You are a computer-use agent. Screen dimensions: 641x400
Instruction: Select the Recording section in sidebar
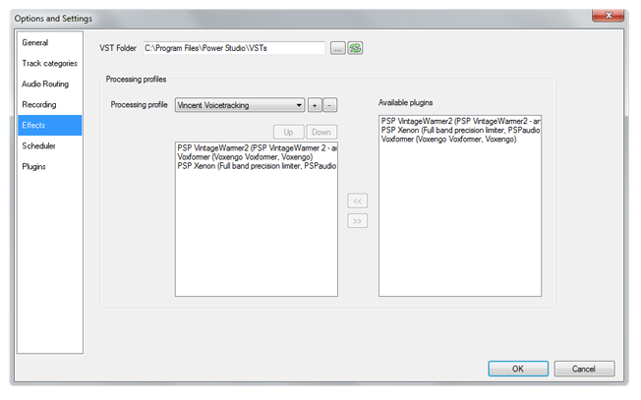click(x=39, y=105)
